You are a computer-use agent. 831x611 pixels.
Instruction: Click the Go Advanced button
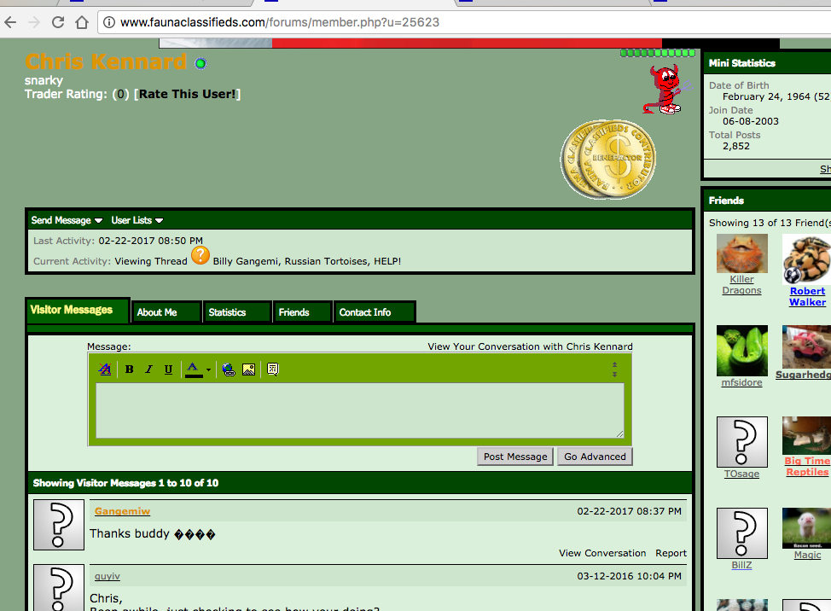click(x=595, y=457)
